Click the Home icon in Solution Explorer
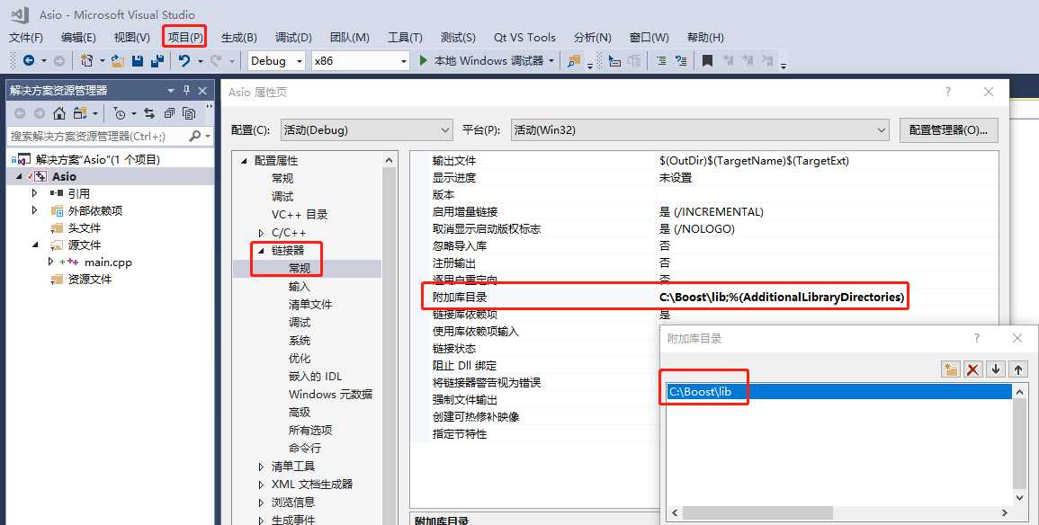This screenshot has width=1039, height=525. [x=59, y=113]
